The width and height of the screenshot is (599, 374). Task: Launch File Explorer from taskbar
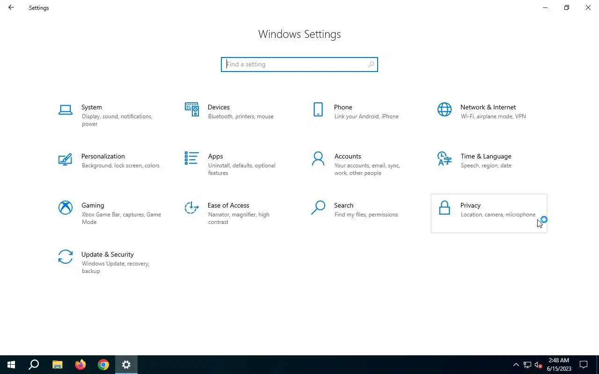pyautogui.click(x=57, y=365)
